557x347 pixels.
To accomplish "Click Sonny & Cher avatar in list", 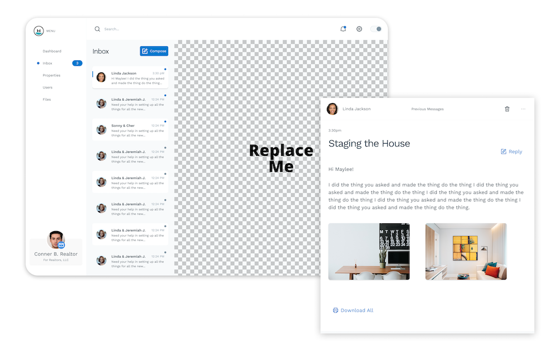I will 101,130.
